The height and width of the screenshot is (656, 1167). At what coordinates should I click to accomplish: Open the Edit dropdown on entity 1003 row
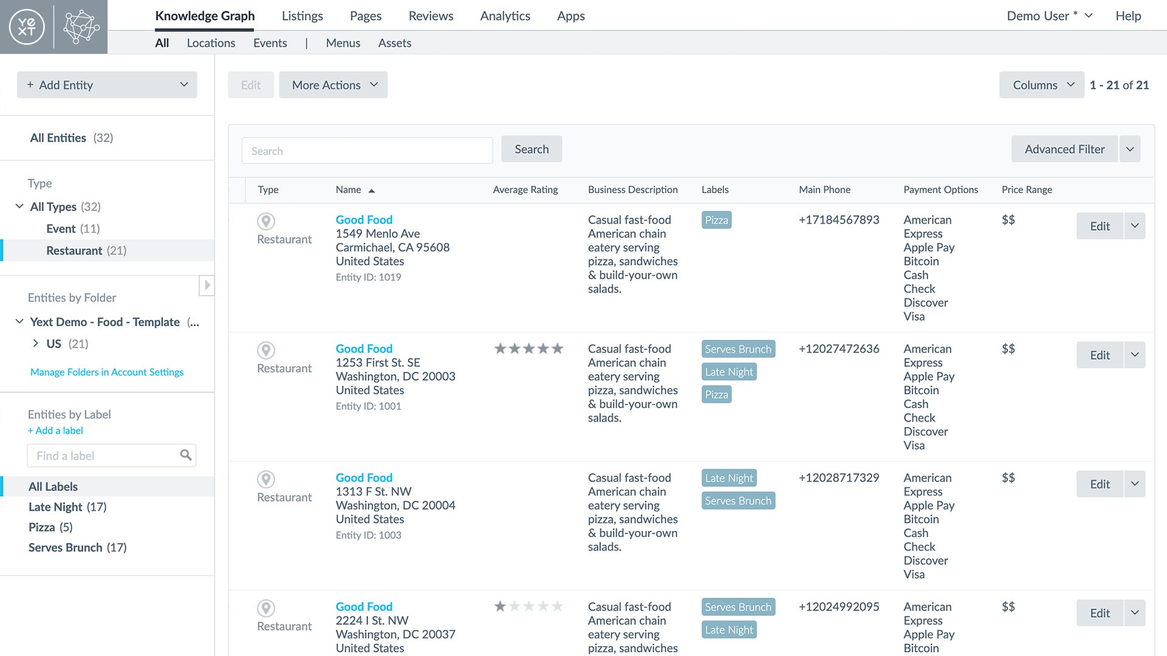tap(1134, 484)
